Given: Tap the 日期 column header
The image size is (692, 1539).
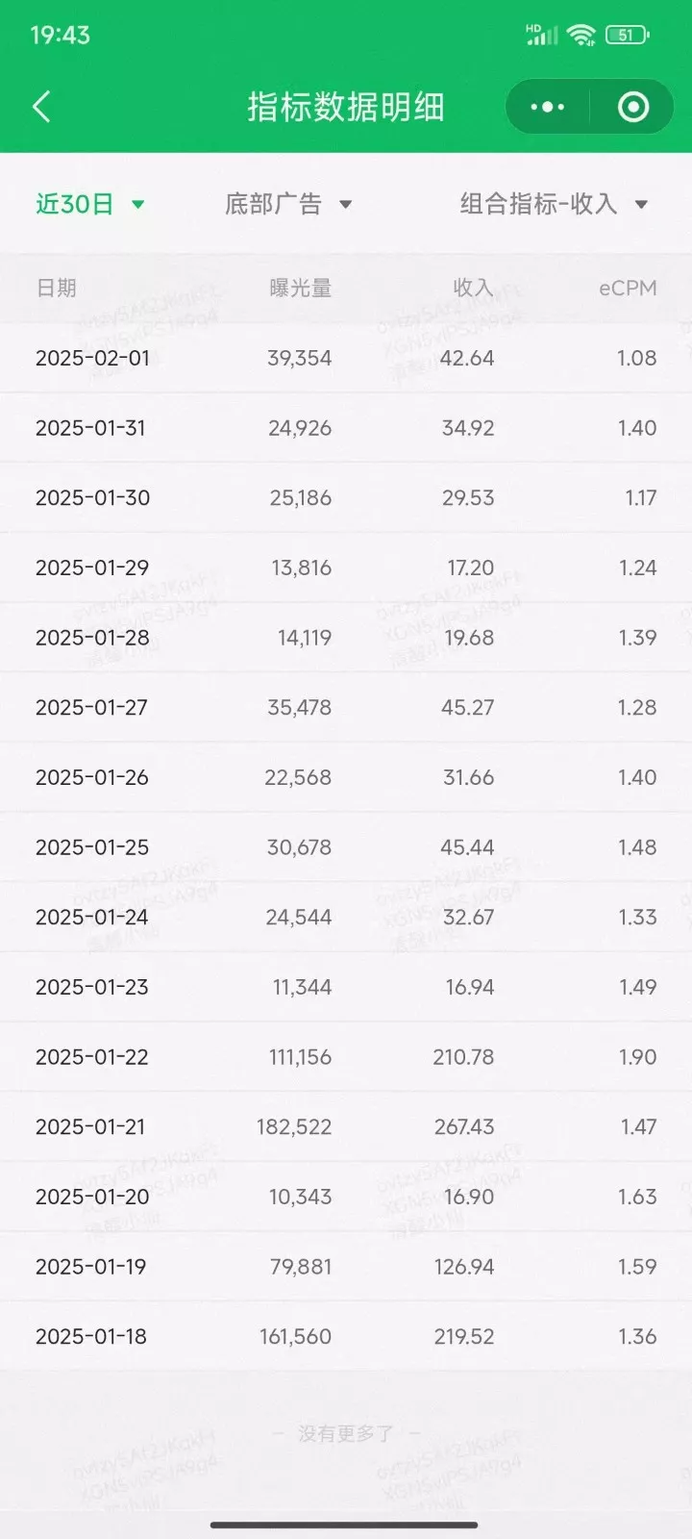Looking at the screenshot, I should point(56,288).
